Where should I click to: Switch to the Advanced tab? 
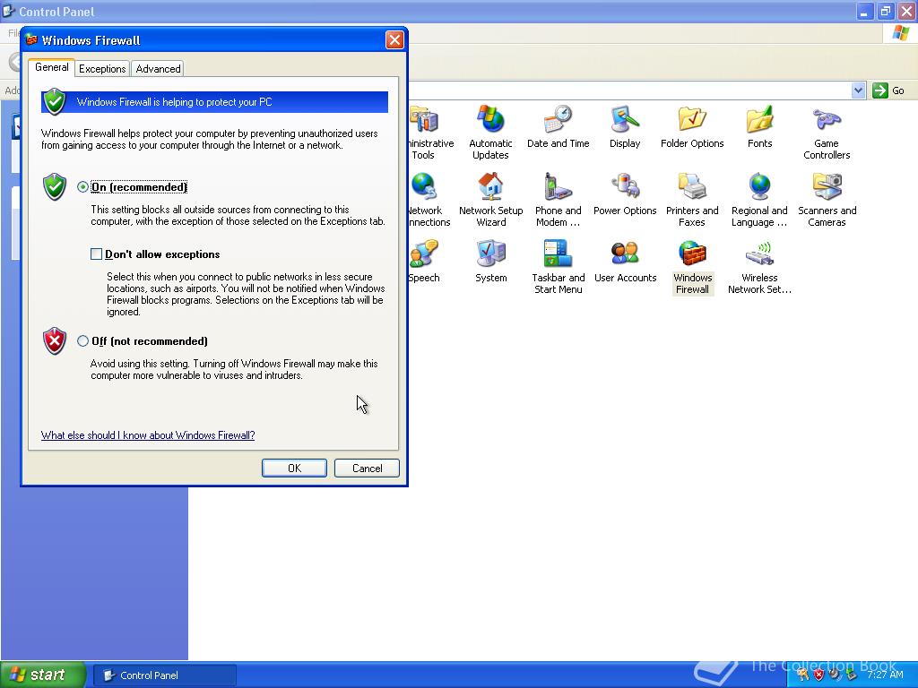(158, 69)
